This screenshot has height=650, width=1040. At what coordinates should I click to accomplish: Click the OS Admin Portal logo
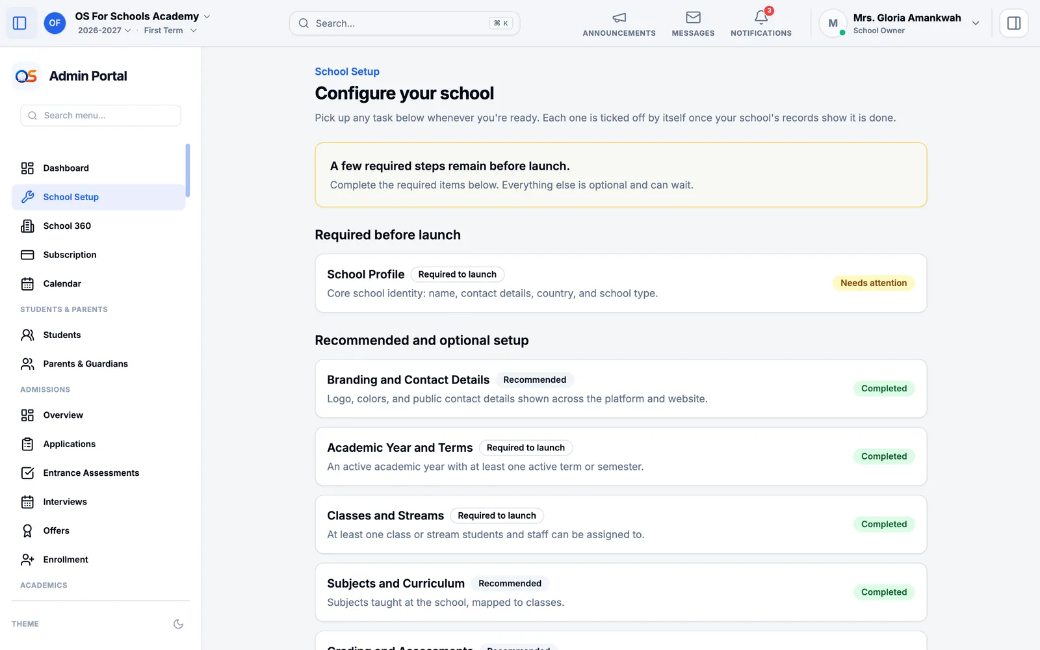(26, 76)
